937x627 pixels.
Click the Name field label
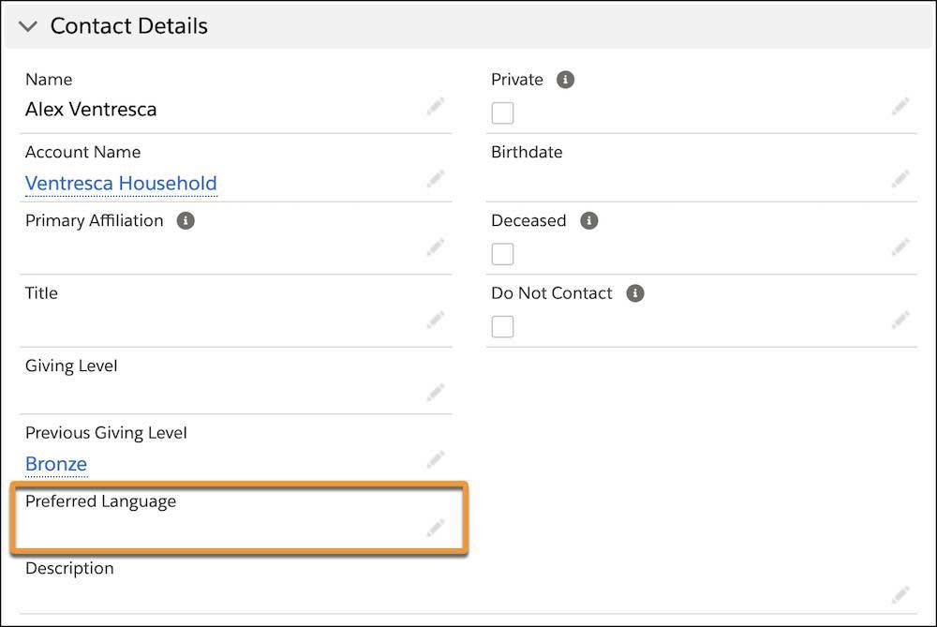(49, 80)
